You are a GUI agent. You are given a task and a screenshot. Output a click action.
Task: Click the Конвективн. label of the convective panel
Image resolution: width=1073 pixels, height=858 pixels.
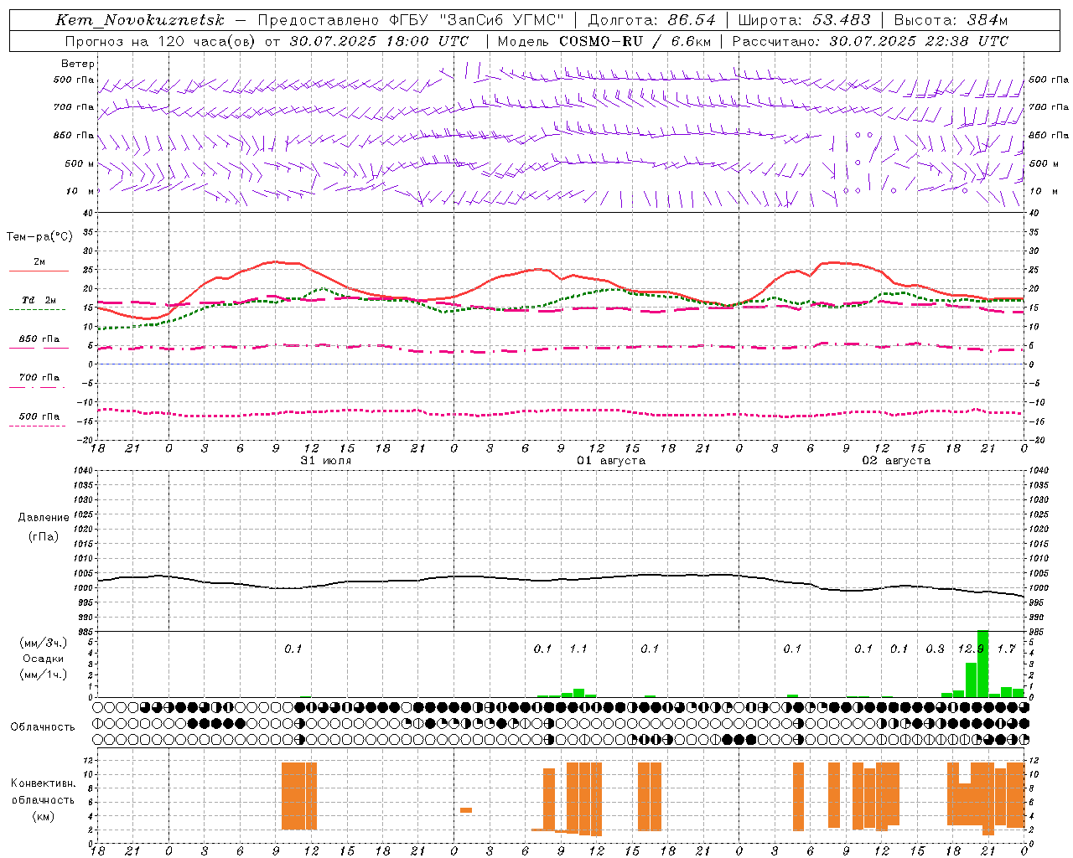click(x=43, y=783)
